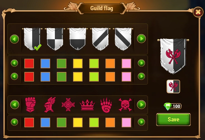Select the crown emblem
205x140 pixels.
tap(87, 105)
